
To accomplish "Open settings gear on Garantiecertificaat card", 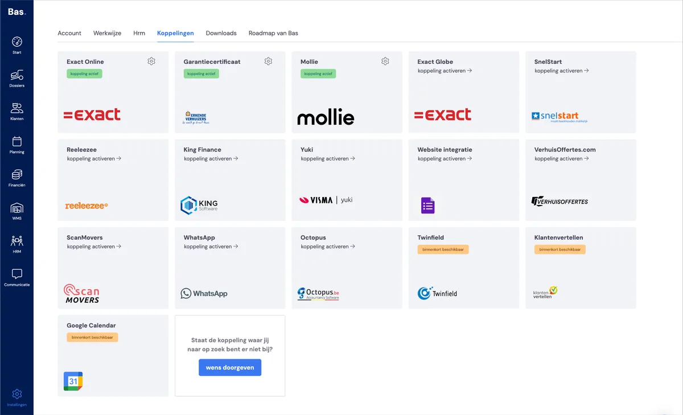I will point(268,61).
